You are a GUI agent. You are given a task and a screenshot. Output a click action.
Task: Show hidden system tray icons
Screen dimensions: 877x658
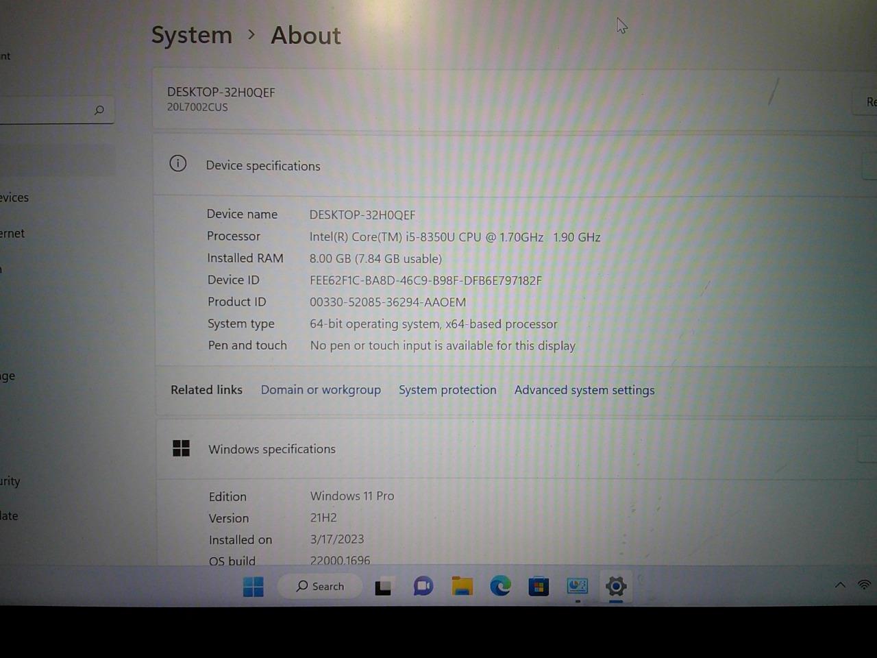[840, 585]
